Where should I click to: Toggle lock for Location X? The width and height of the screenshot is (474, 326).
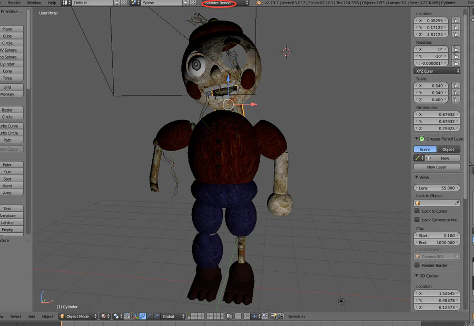point(456,21)
